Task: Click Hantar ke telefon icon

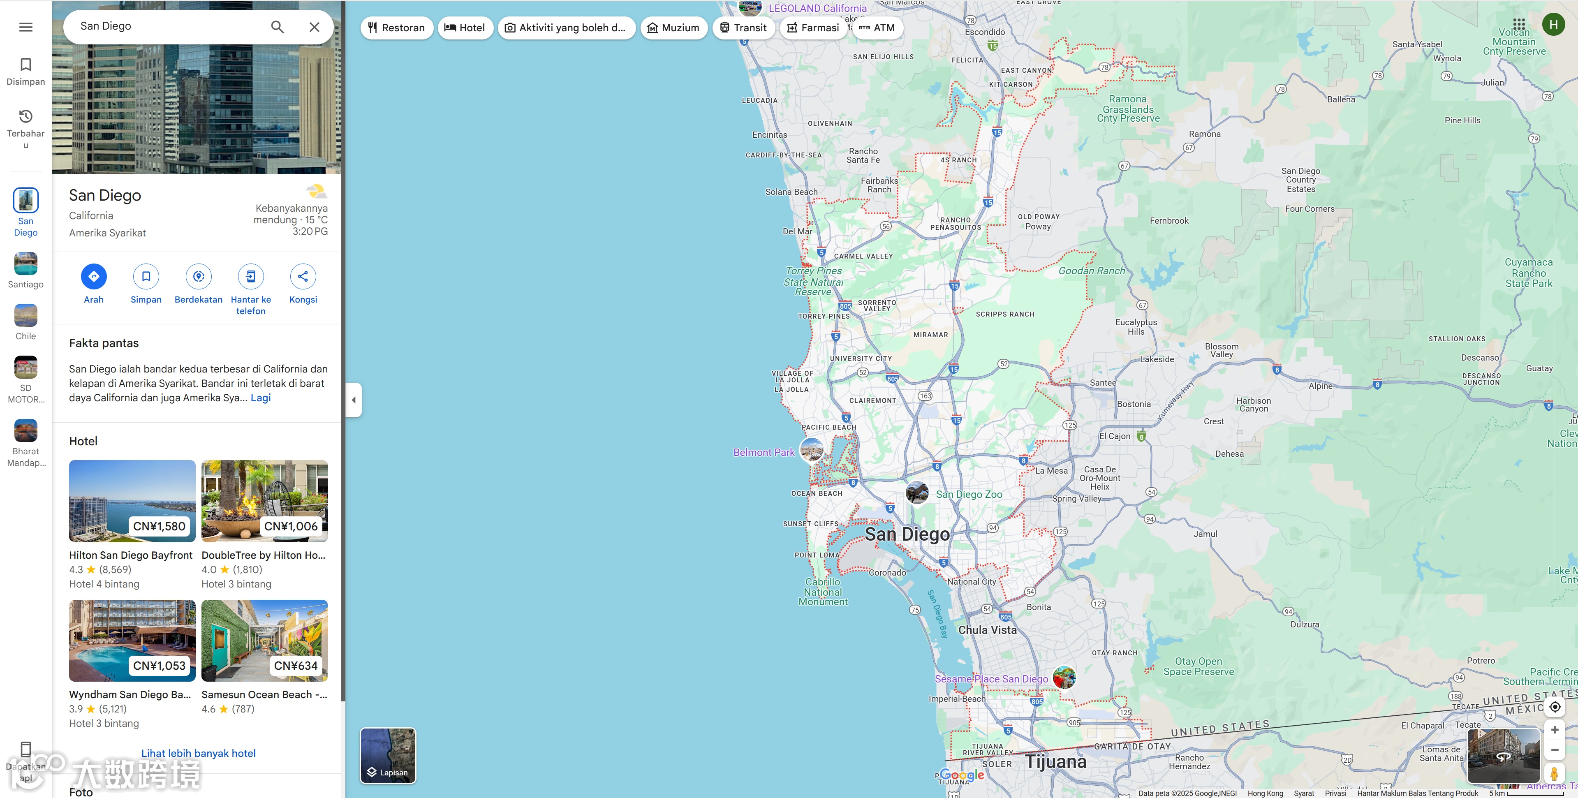Action: [x=250, y=277]
